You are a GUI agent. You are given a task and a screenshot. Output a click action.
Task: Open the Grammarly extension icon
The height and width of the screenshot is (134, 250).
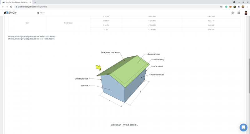pyautogui.click(x=226, y=7)
